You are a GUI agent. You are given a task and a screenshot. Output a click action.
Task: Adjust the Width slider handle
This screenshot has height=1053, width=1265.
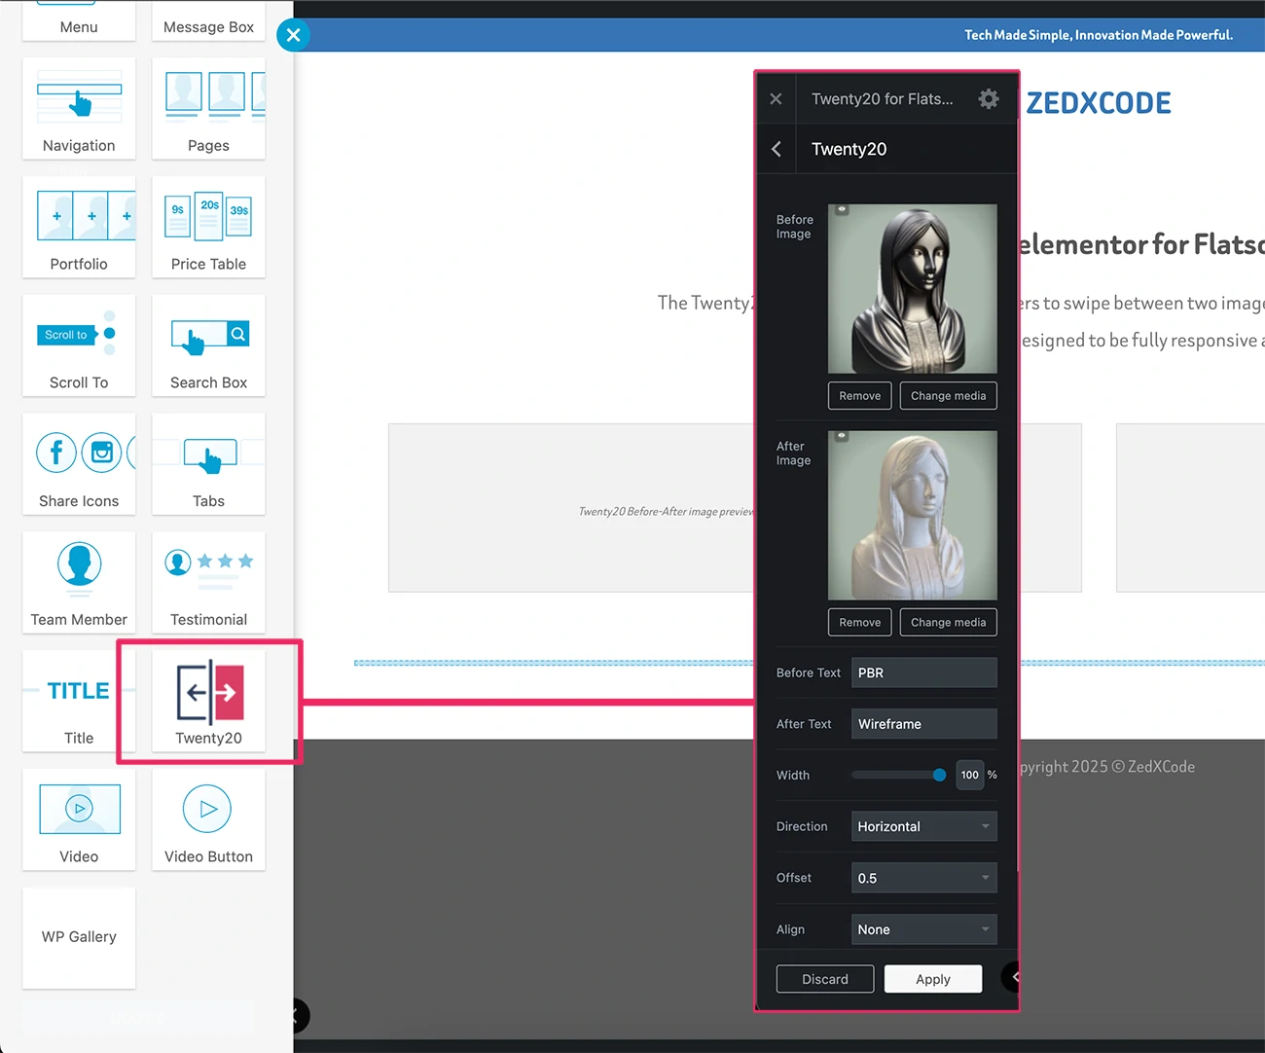(x=939, y=775)
